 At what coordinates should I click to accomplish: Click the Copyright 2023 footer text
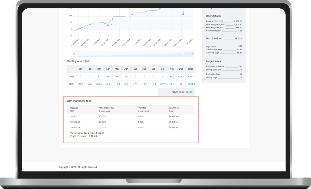click(x=77, y=167)
